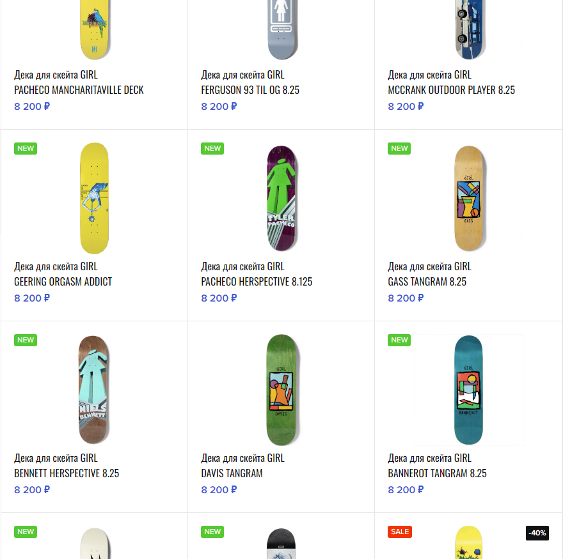Click the purple Pacheco Herspective deck image
Image resolution: width=563 pixels, height=559 pixels.
(281, 198)
